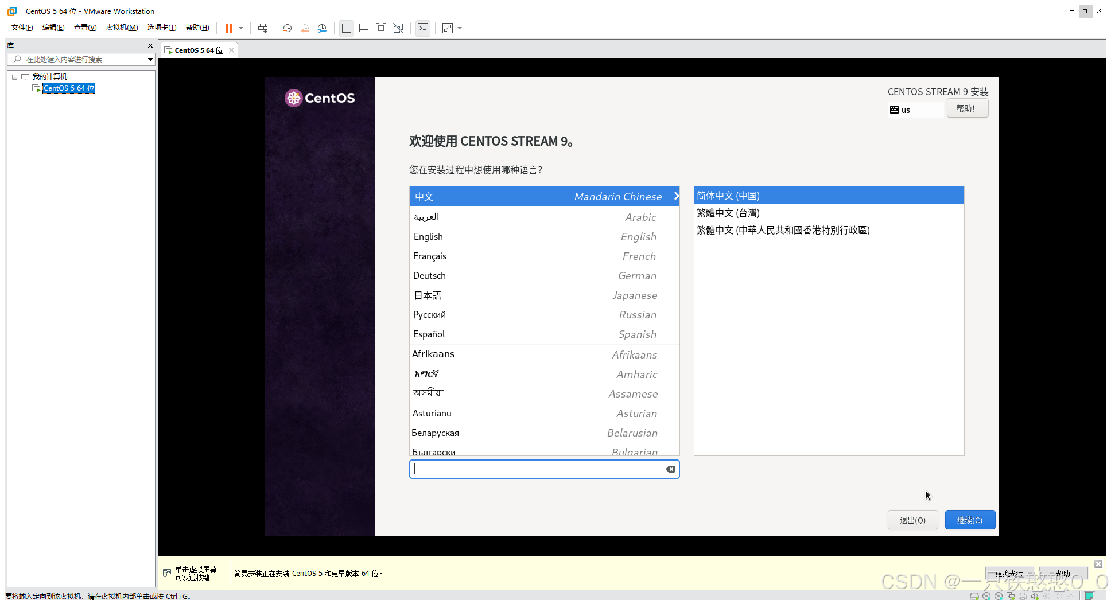Screen dimensions: 1111x600
Task: Click the installer 帮助! button
Action: 967,108
